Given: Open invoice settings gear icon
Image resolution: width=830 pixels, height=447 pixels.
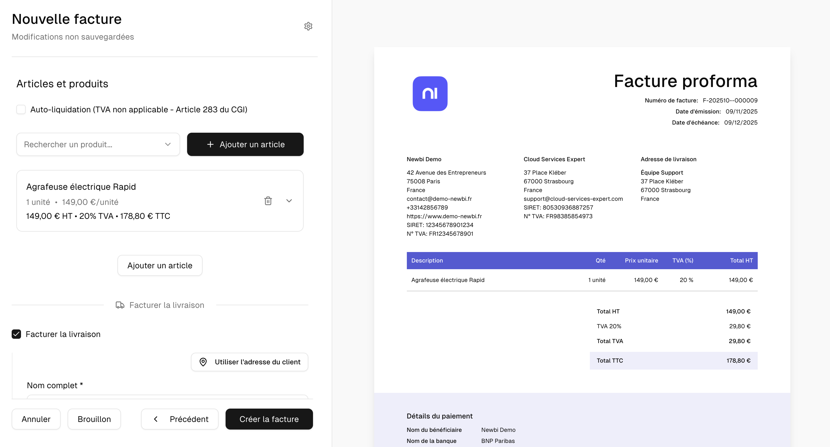Looking at the screenshot, I should point(308,26).
